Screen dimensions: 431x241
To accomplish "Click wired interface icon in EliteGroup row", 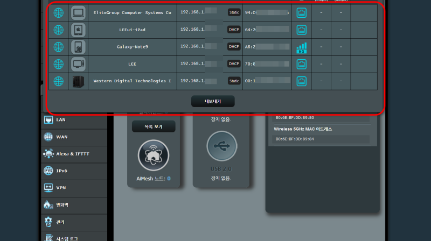I will (302, 12).
